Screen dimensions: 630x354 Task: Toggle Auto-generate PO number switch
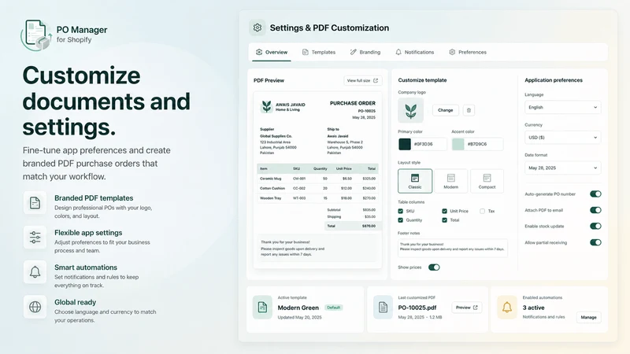[x=595, y=194]
